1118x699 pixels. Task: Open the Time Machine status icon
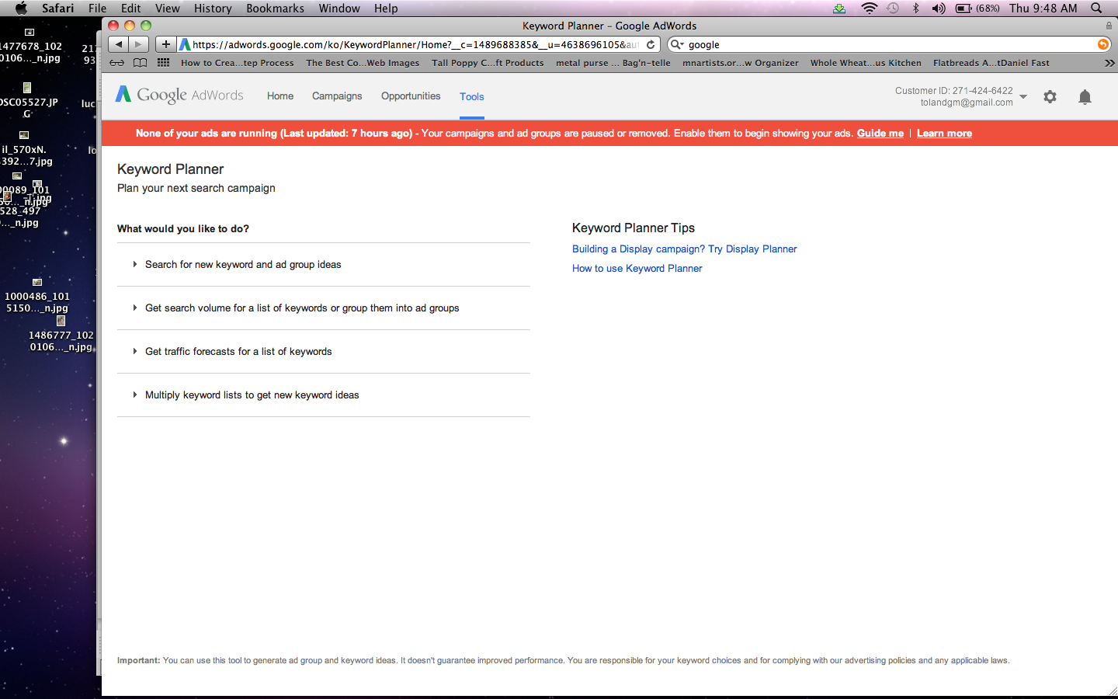(x=893, y=8)
